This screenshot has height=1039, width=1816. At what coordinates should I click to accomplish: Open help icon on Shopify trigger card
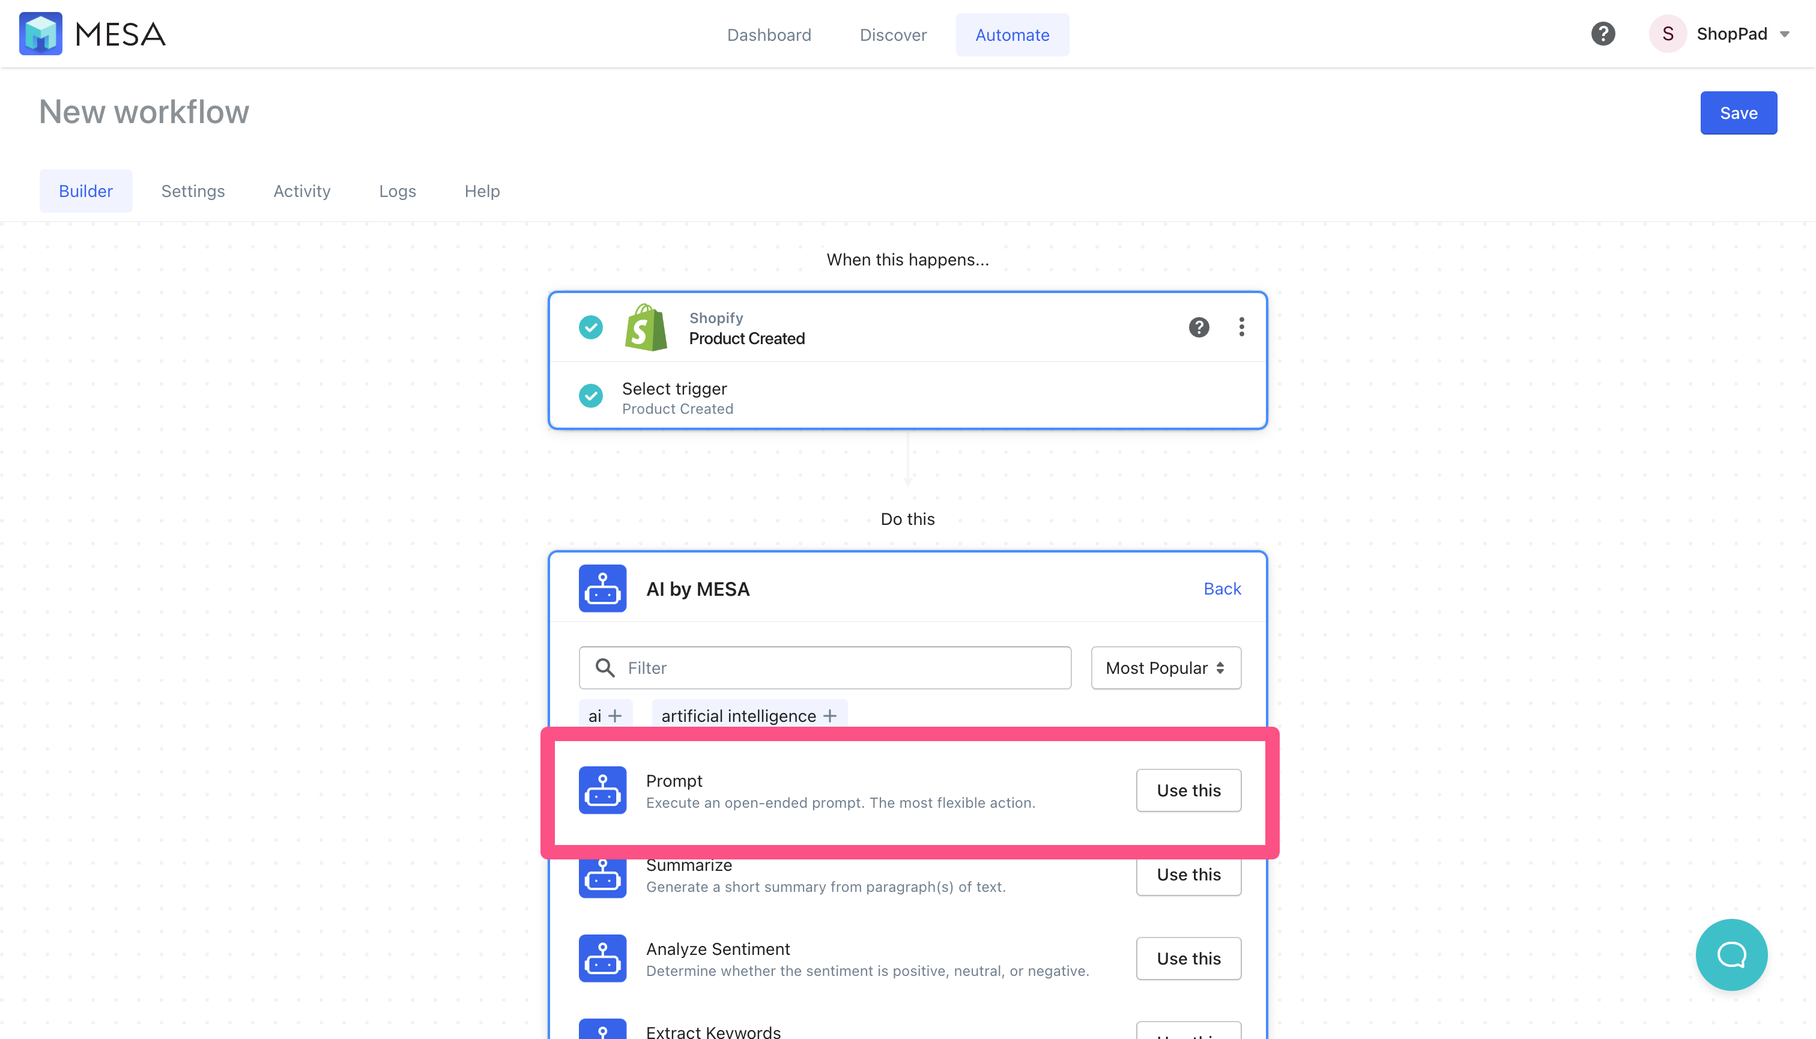[1199, 327]
